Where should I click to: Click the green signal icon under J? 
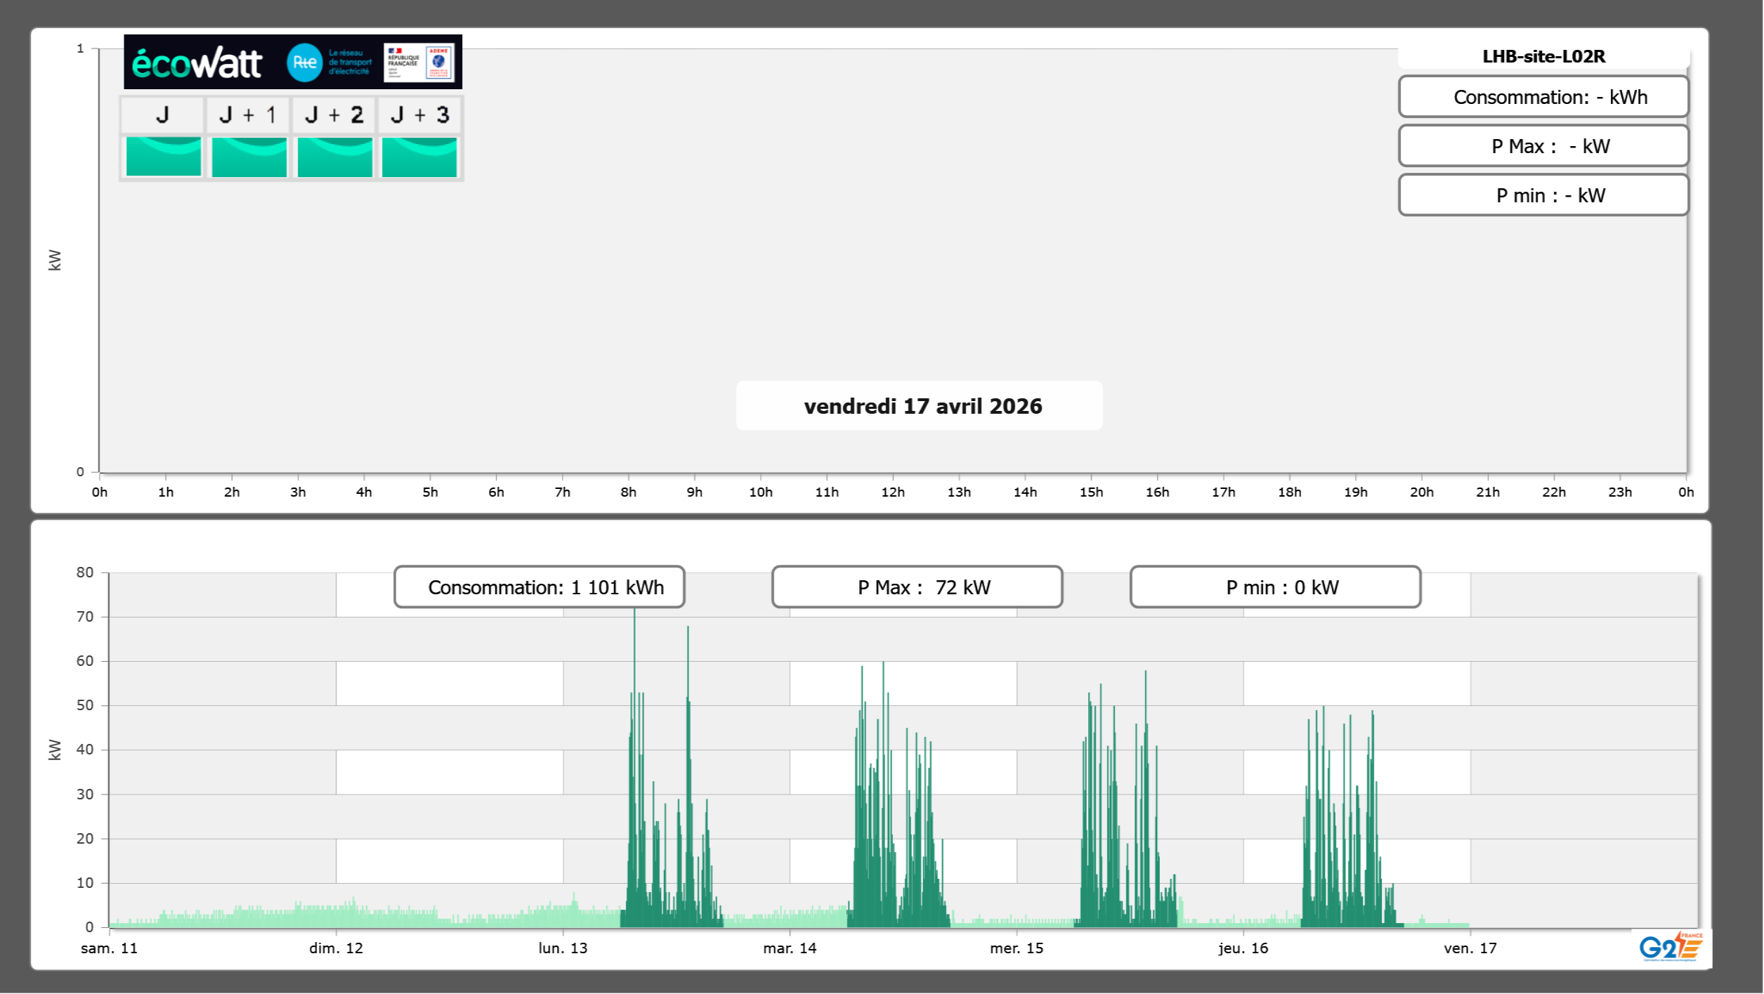164,157
